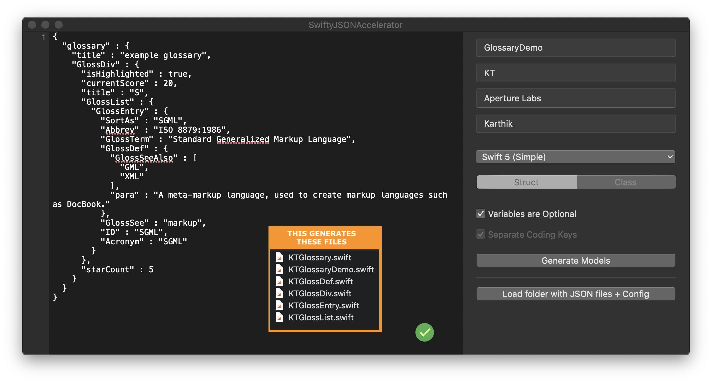
Task: Toggle the Separate Coding Keys checkbox
Action: [x=481, y=234]
